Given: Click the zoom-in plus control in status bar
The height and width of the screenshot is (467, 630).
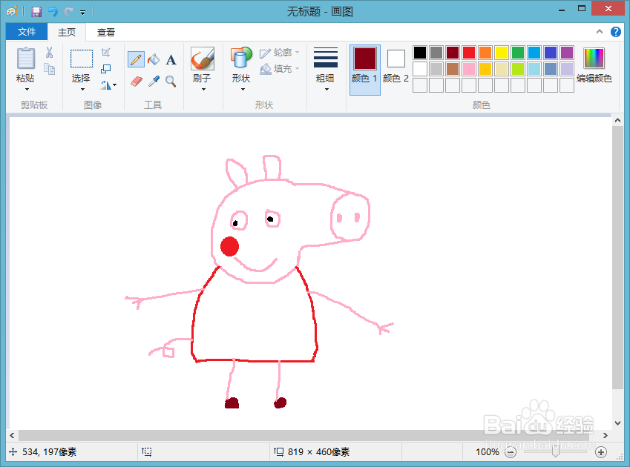Looking at the screenshot, I should click(x=603, y=451).
